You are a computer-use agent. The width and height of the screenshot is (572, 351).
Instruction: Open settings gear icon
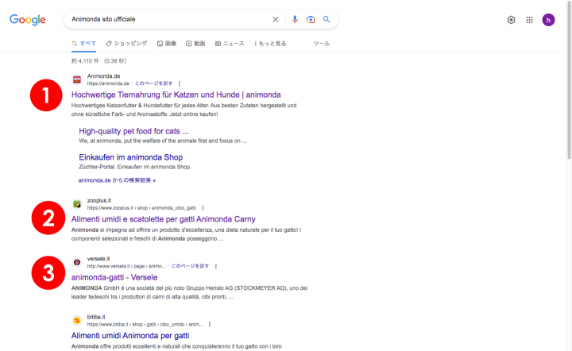click(512, 20)
